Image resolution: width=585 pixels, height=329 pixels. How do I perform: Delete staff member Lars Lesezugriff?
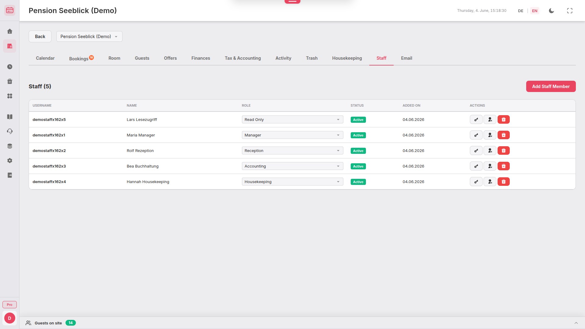[x=504, y=120]
